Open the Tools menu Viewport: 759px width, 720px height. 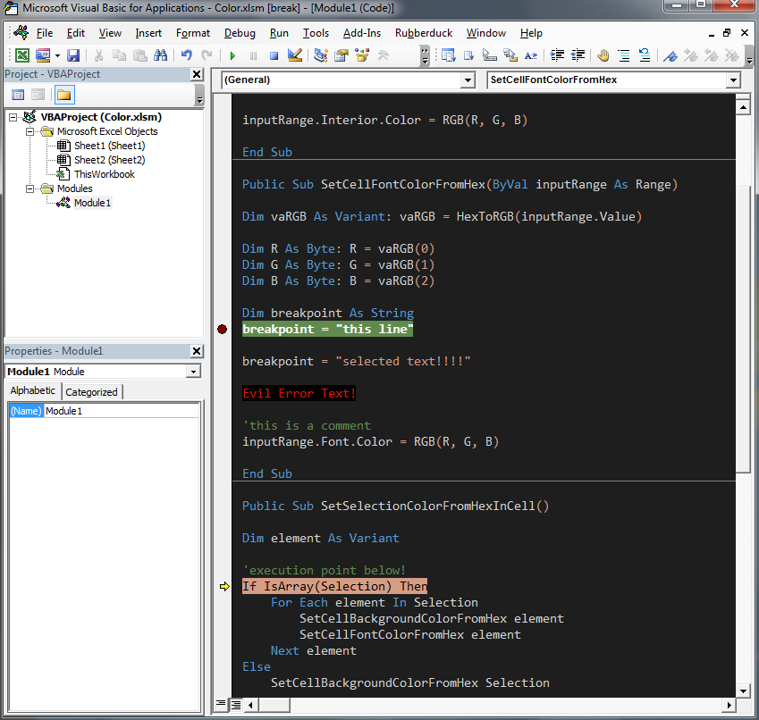pos(316,33)
